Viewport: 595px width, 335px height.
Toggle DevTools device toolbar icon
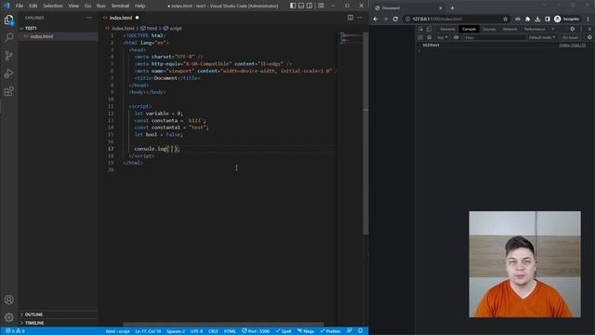point(430,29)
